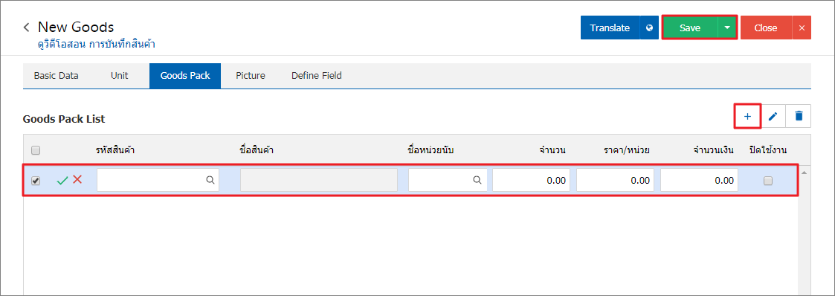Viewport: 835px width, 296px height.
Task: Cancel row with red X icon
Action: coord(77,179)
